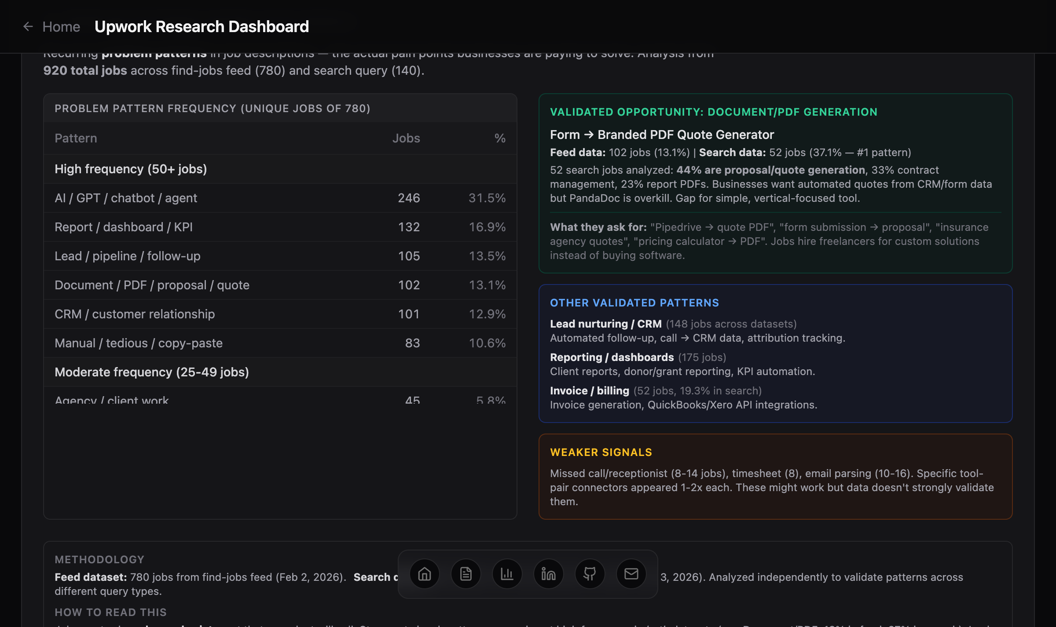Select the Document / PDF / proposal / quote row
This screenshot has height=627, width=1056.
pos(152,285)
